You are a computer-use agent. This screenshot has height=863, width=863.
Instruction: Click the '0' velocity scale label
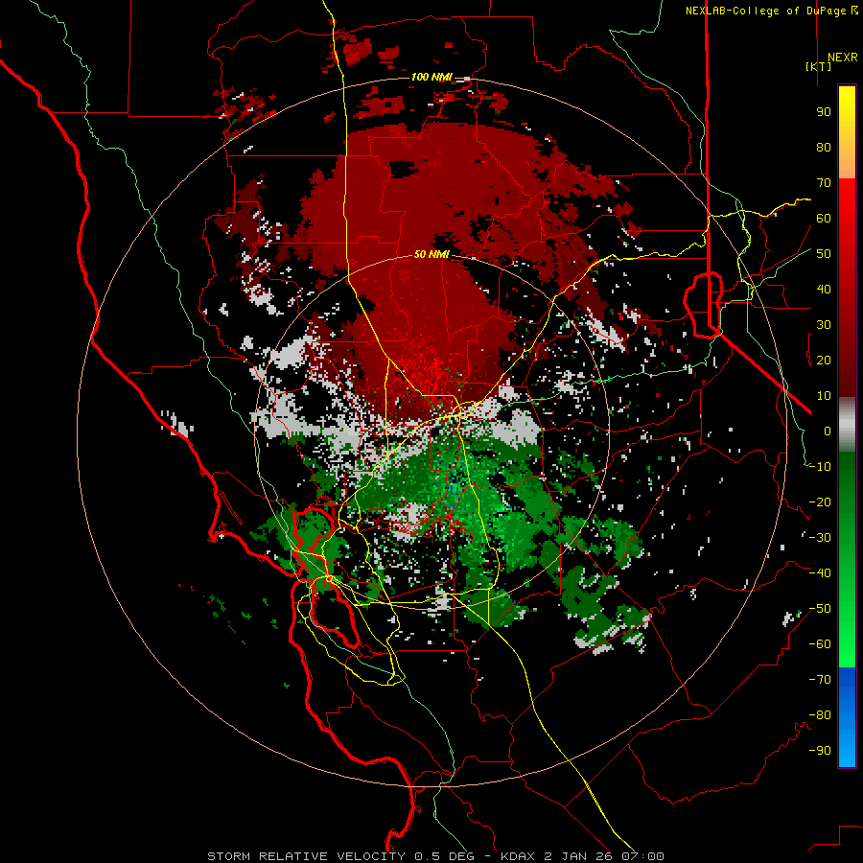828,431
